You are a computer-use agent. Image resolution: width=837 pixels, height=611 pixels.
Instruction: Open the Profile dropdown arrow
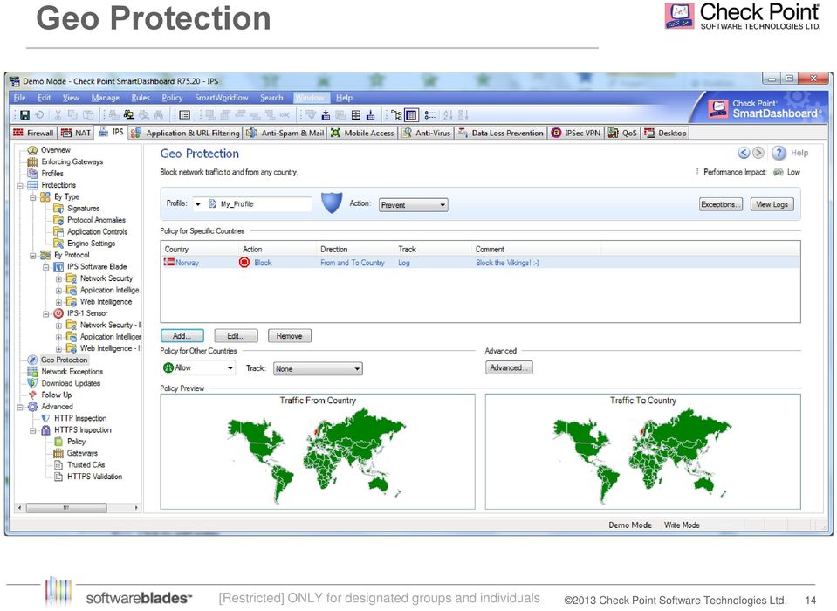click(198, 204)
